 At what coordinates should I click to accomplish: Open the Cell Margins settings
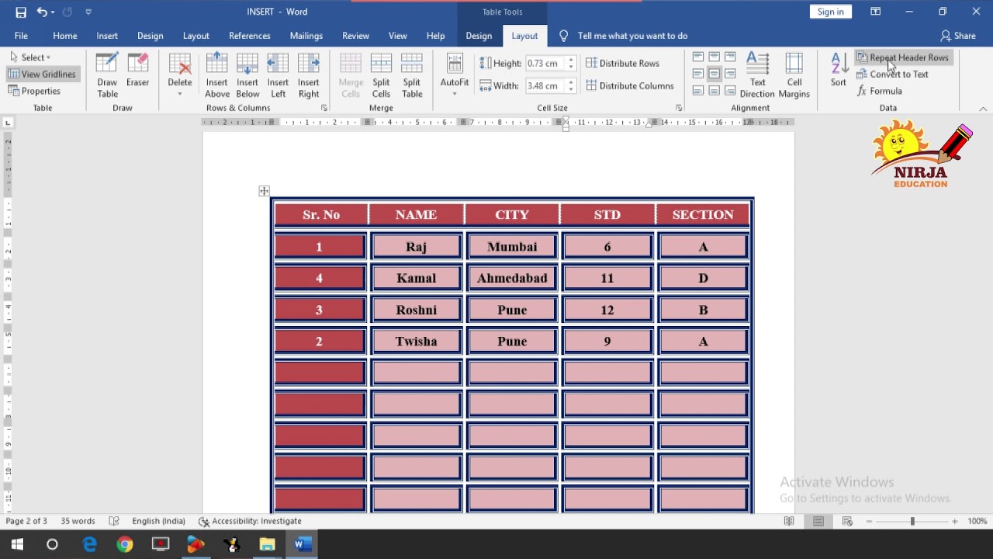pyautogui.click(x=794, y=75)
